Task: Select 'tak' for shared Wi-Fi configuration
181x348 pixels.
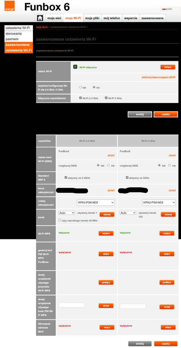Action: coord(81,87)
